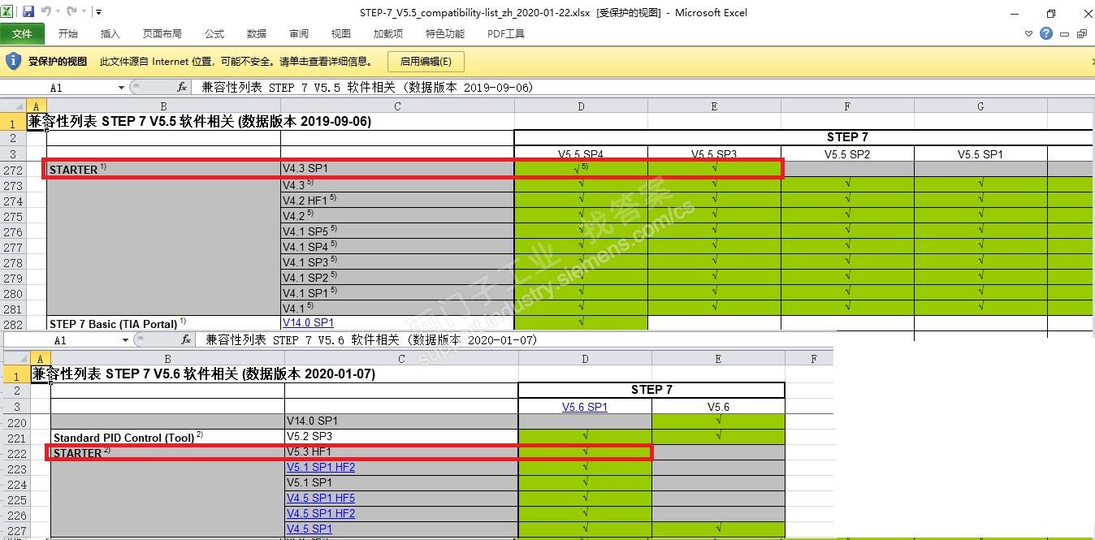Select column G header in V5.5 sheet

coord(980,106)
